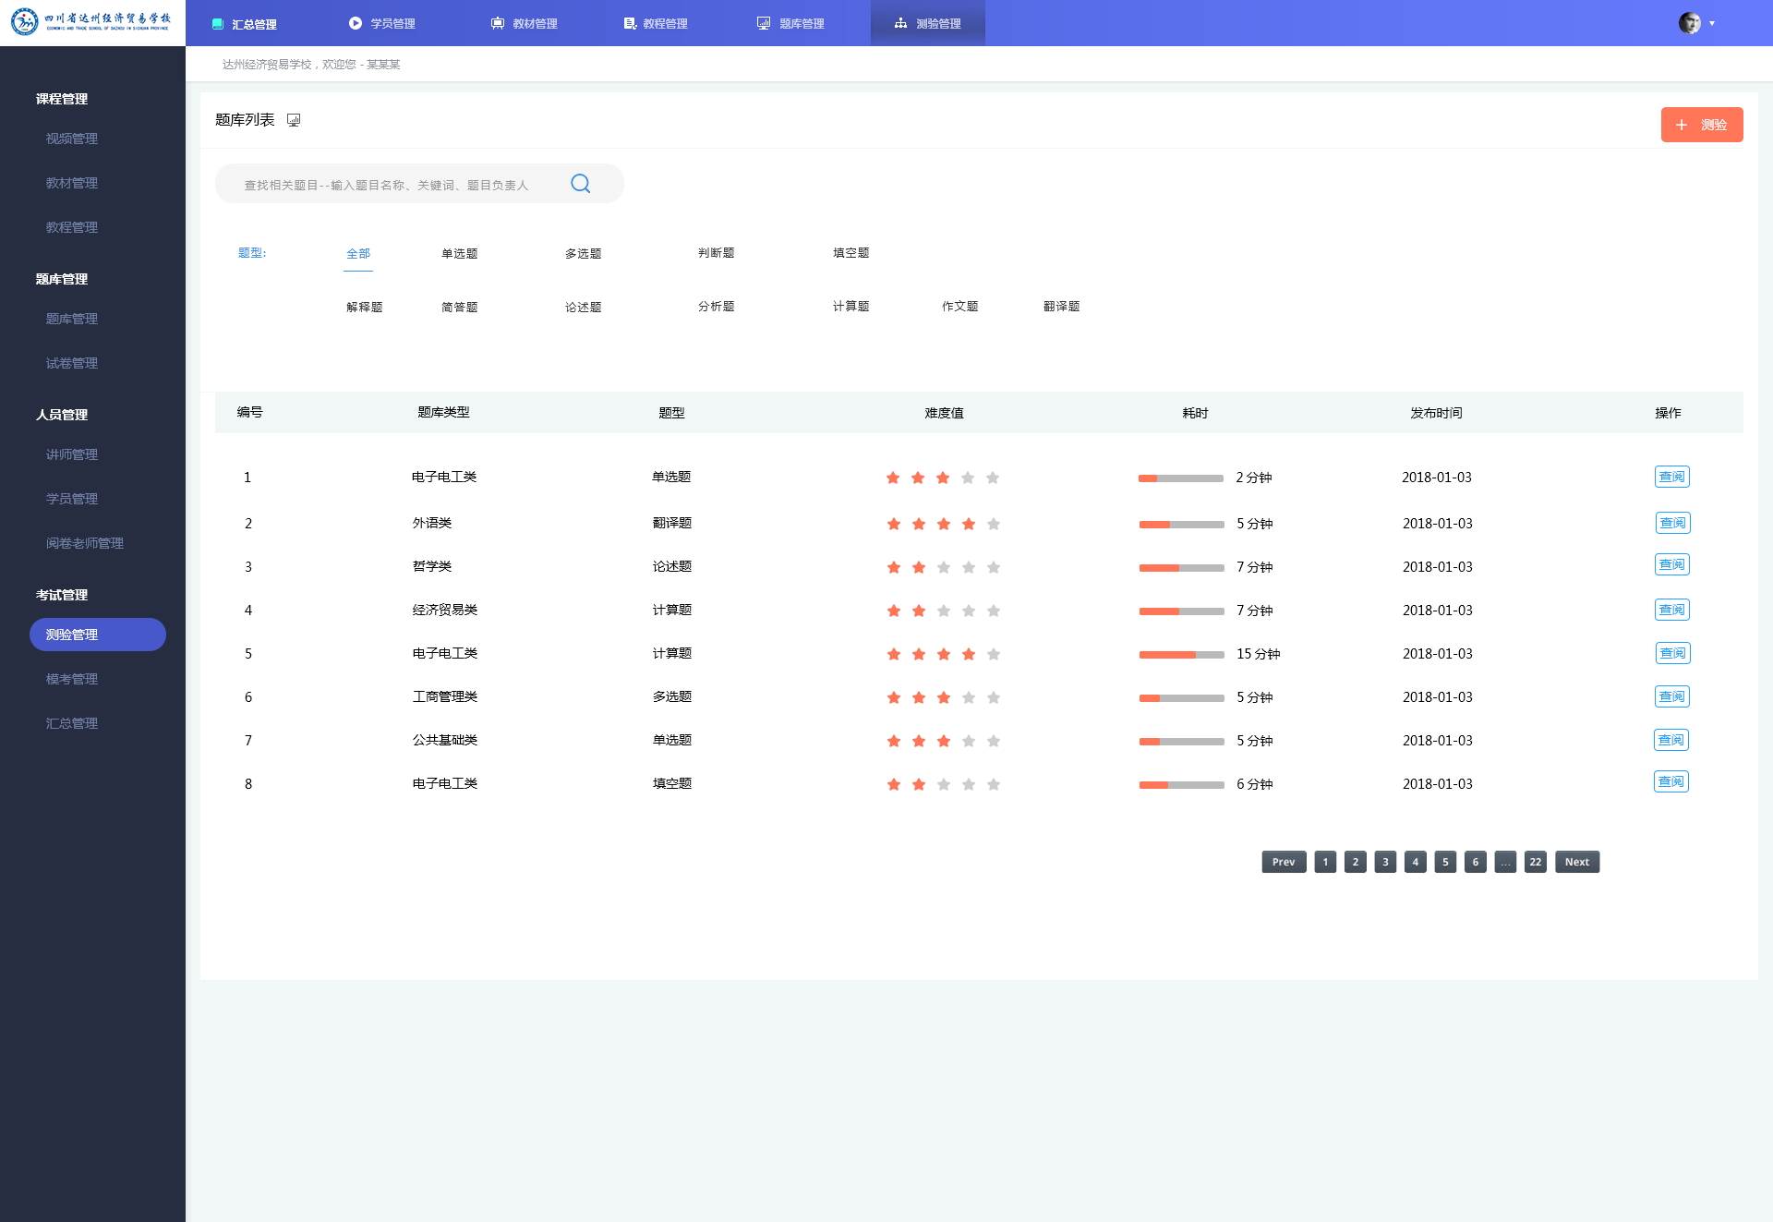Viewport: 1773px width, 1222px height.
Task: Click the fourth star in row 7 difficulty
Action: tap(969, 741)
